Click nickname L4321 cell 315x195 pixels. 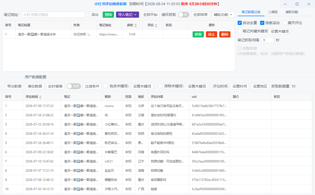[112, 161]
